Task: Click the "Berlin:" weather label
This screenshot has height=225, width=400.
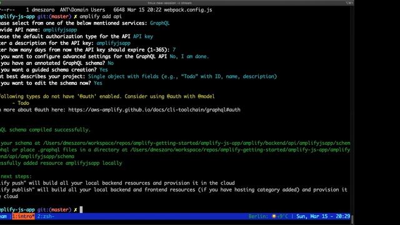Action: pyautogui.click(x=258, y=216)
